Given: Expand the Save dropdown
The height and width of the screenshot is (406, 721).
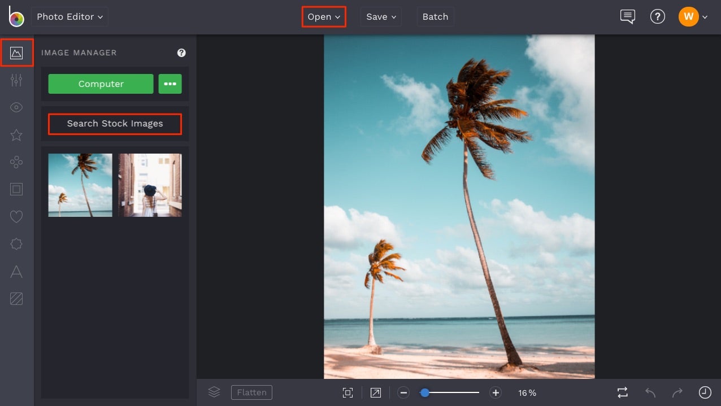Looking at the screenshot, I should point(380,16).
